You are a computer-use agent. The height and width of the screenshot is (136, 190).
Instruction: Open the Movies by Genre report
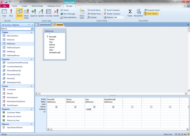coord(14,117)
